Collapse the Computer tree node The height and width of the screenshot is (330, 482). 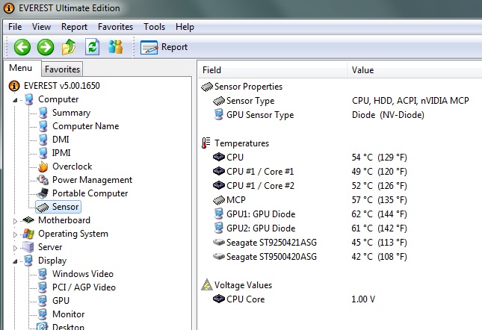point(15,100)
